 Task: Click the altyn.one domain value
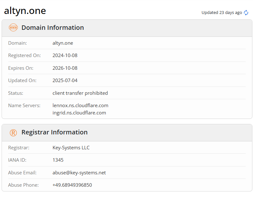click(63, 43)
